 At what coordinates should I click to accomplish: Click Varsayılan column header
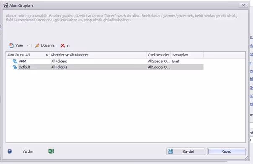tap(187, 55)
